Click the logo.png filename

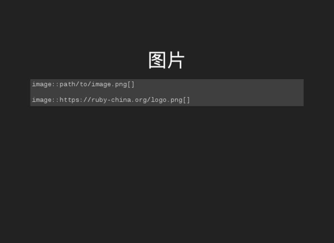tap(166, 100)
